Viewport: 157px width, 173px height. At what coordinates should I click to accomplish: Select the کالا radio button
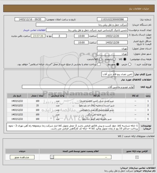pyautogui.click(x=125, y=59)
